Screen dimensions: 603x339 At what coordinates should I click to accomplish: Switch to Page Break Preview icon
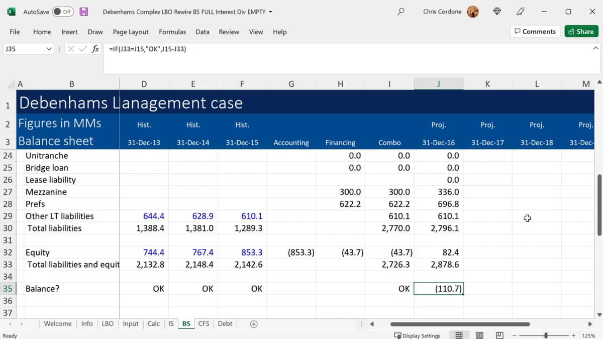click(x=499, y=335)
